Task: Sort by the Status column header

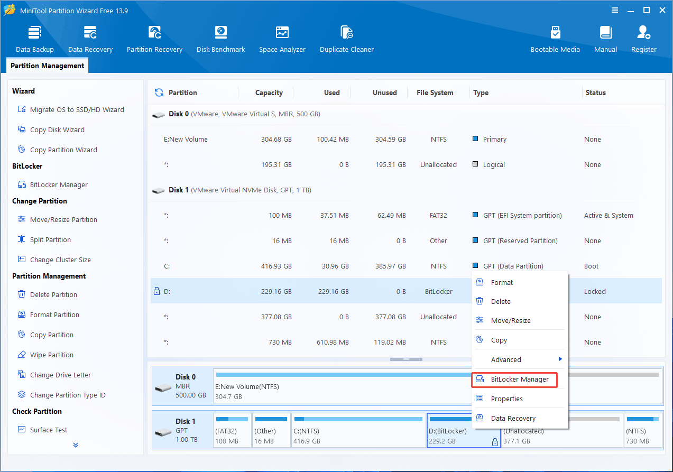Action: (595, 92)
